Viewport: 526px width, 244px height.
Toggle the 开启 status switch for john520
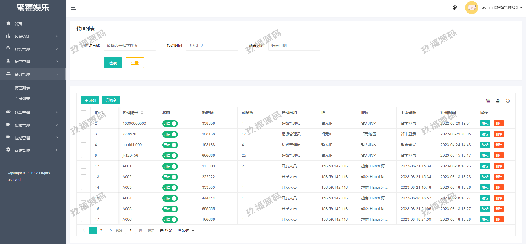[x=170, y=134]
